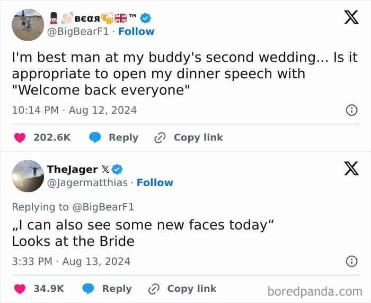Click the info icon on TheJager's reply
The image size is (371, 303).
[x=351, y=261]
